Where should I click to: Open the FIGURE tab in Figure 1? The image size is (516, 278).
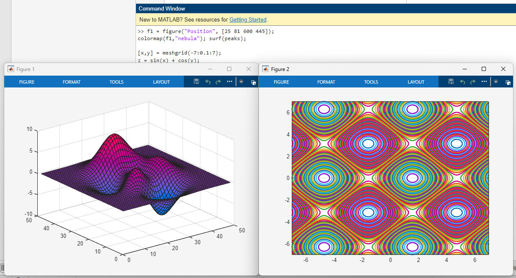coord(27,82)
